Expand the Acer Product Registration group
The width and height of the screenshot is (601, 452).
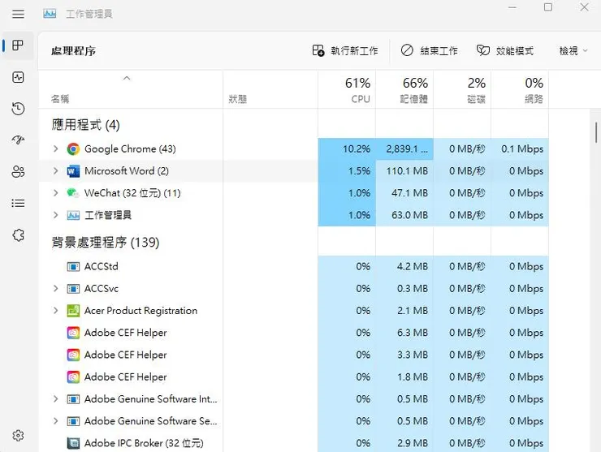point(55,311)
